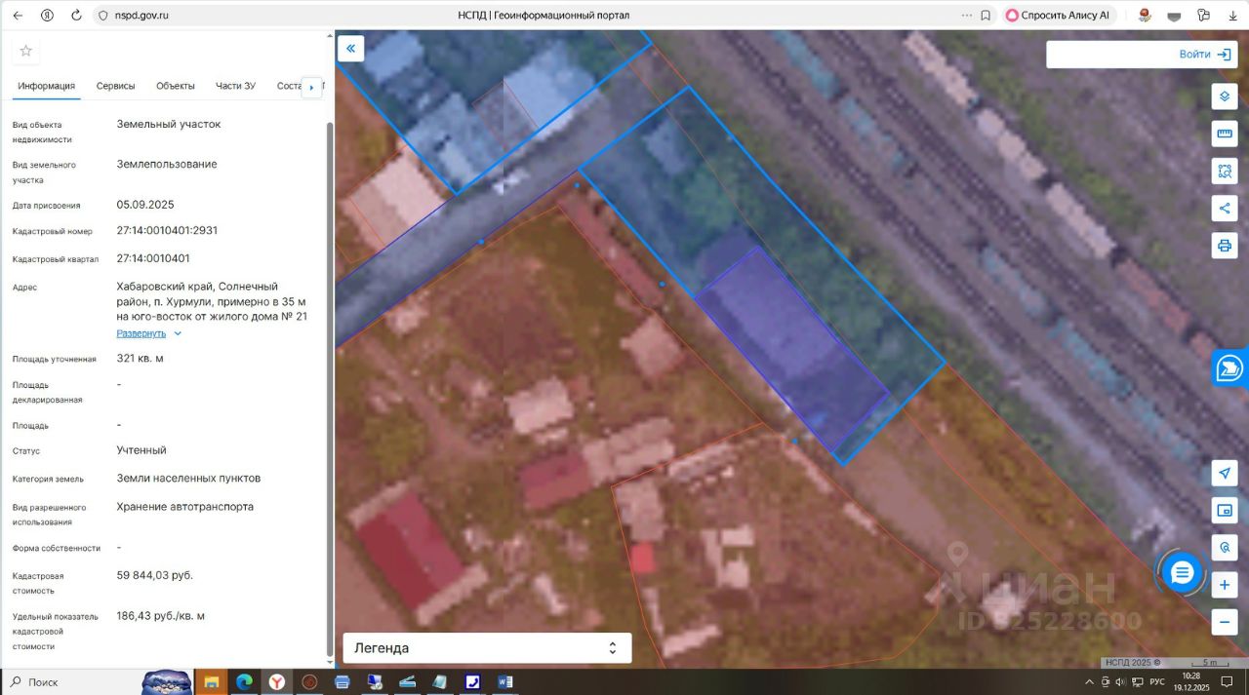Collapse the info panel with double-chevron button
This screenshot has width=1249, height=695.
point(350,49)
